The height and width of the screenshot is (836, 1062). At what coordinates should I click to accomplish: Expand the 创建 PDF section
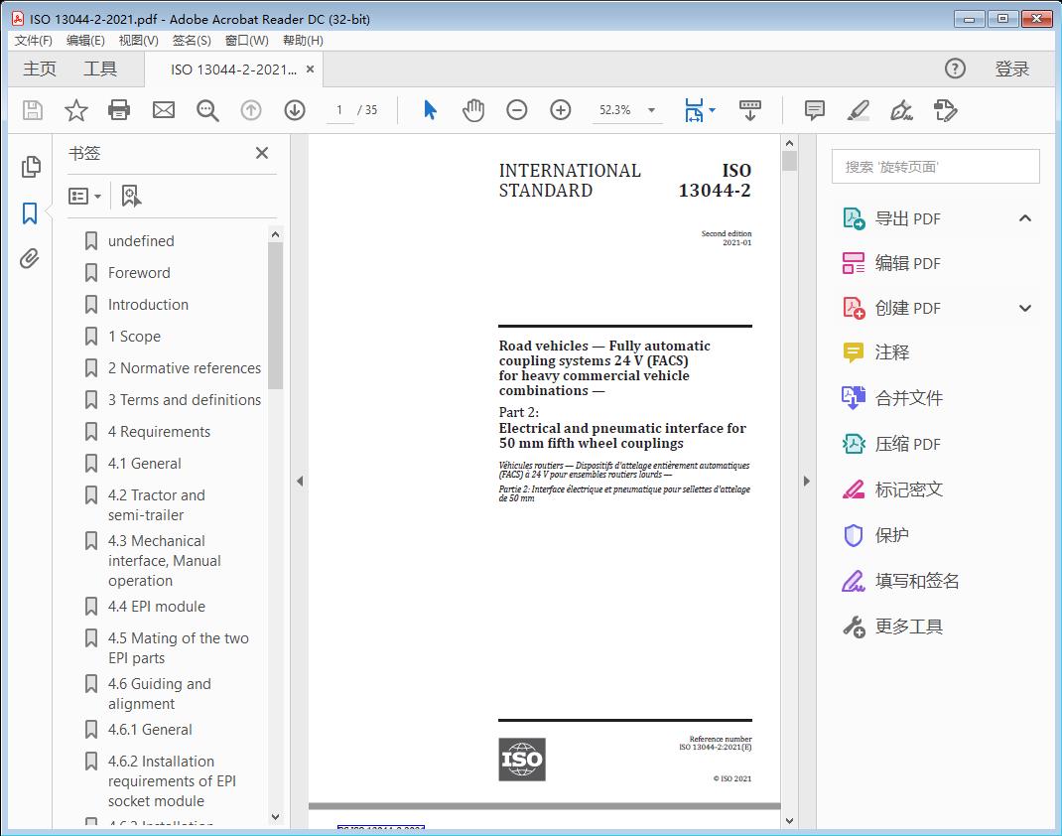click(x=1025, y=308)
